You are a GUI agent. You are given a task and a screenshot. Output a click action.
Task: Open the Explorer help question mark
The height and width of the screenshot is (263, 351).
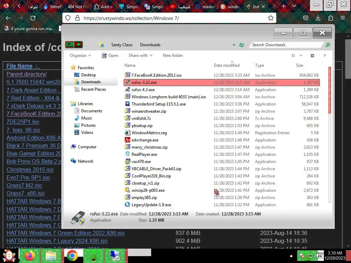coord(324,55)
